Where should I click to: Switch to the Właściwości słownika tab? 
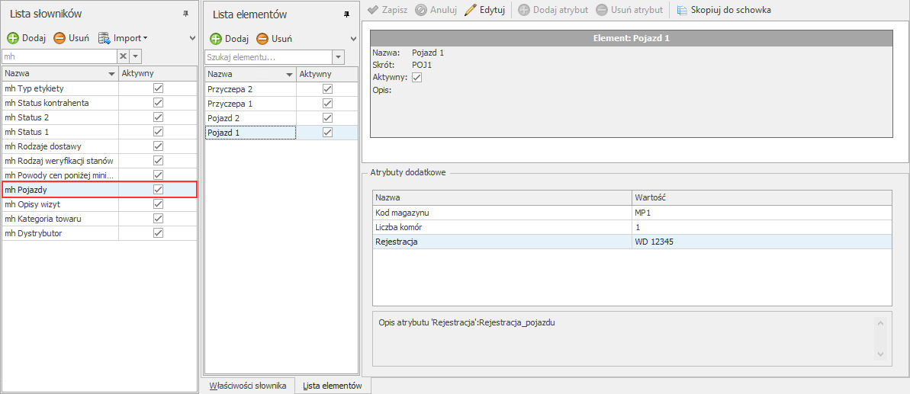tap(247, 386)
